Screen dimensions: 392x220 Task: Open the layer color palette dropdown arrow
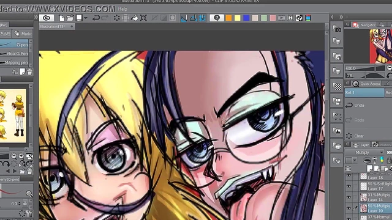[x=355, y=160]
